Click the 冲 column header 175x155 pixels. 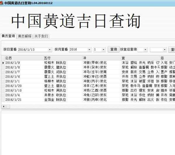101,58
